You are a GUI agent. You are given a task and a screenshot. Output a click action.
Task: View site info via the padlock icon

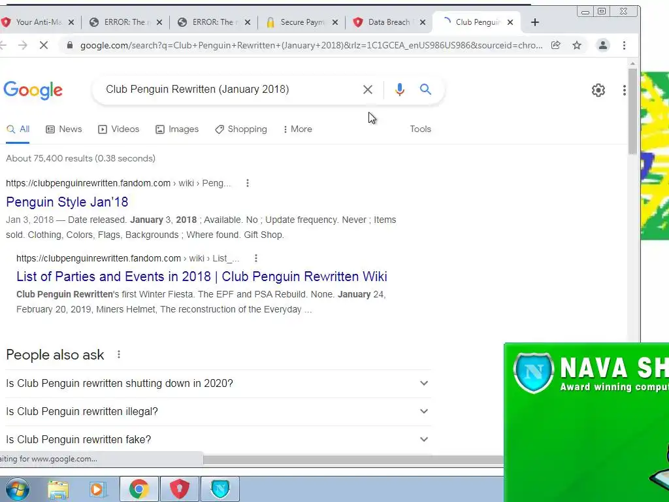click(69, 45)
